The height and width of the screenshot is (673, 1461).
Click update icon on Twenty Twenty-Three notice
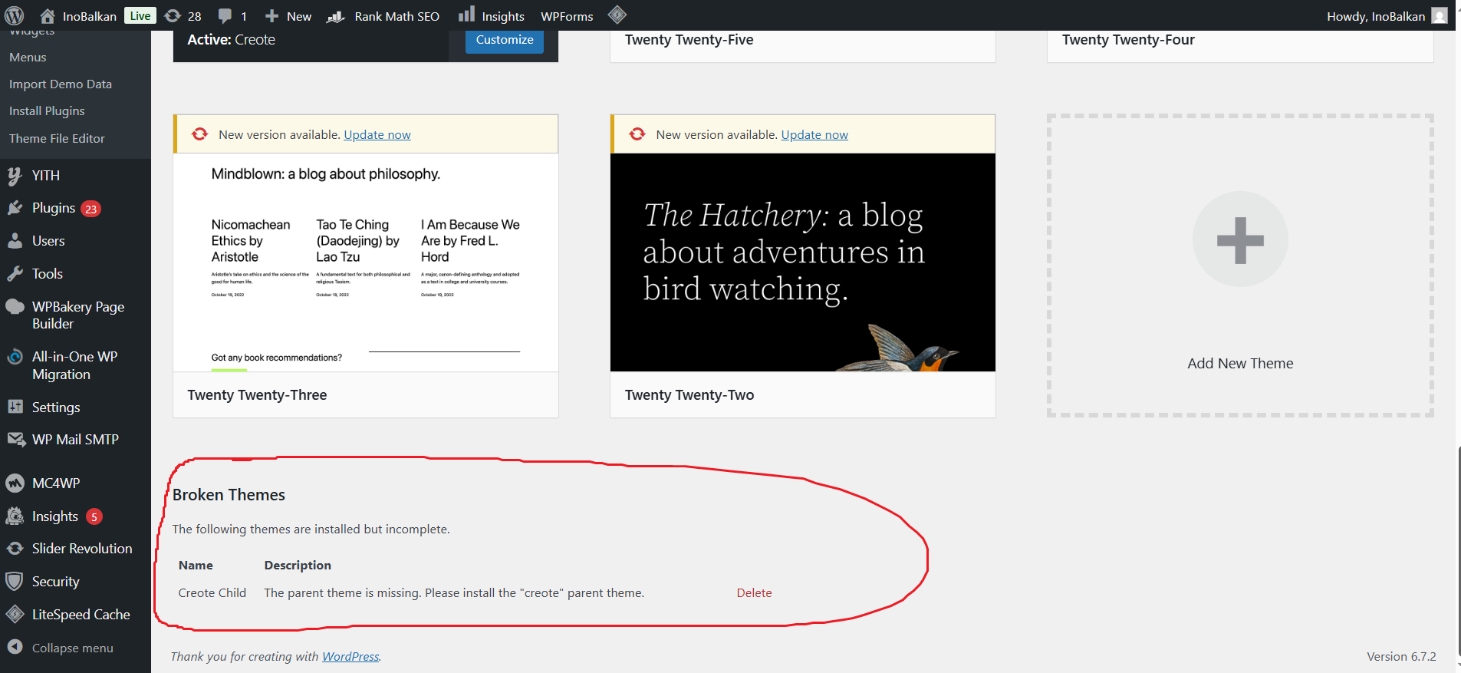tap(200, 134)
